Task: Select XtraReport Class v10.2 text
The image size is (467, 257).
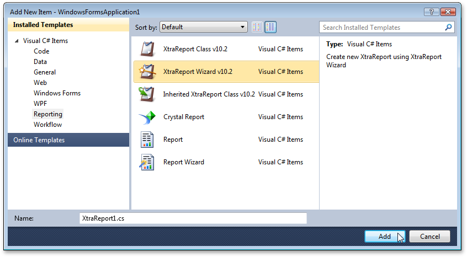Action: tap(195, 49)
